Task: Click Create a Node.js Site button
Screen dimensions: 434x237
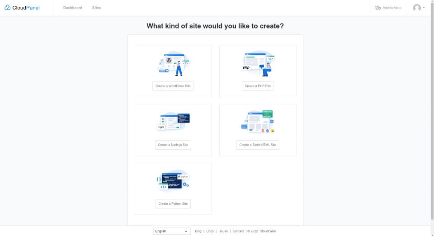Action: (x=173, y=145)
